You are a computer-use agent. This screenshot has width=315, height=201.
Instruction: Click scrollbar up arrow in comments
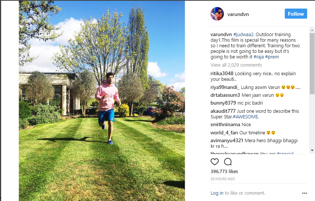(x=312, y=30)
